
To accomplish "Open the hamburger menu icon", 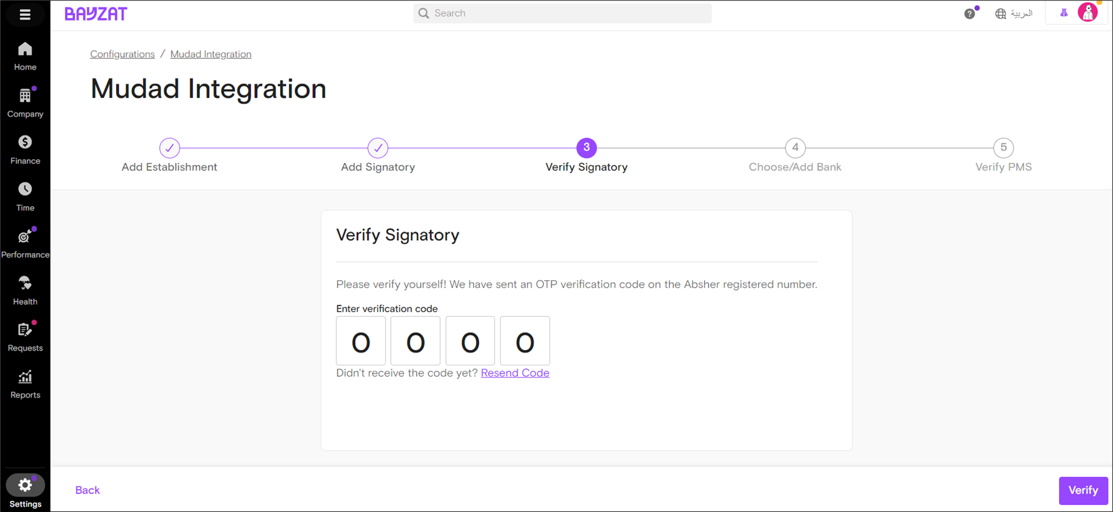I will point(25,14).
